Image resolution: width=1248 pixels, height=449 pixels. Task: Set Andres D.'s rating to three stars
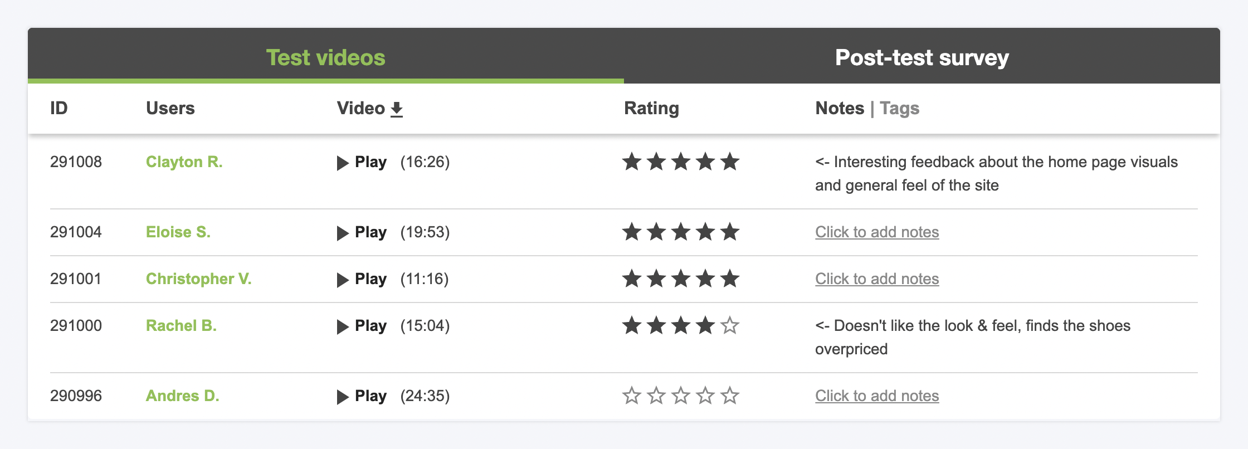(x=681, y=396)
